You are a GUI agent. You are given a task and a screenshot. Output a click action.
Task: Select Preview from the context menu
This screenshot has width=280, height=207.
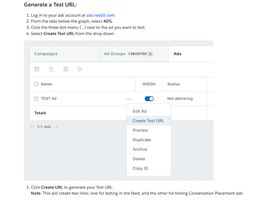(140, 130)
